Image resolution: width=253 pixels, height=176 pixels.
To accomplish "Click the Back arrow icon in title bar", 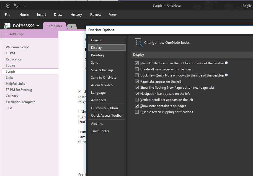I will 8,6.
